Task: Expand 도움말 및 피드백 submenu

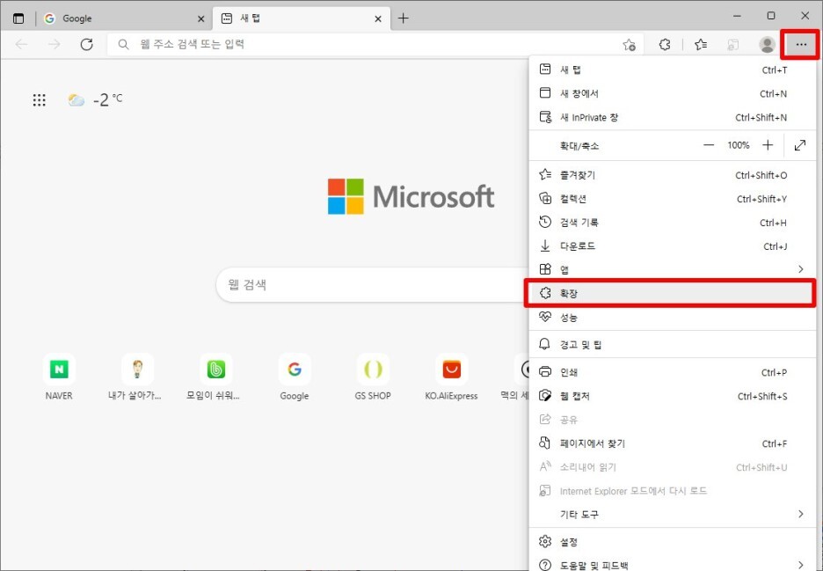Action: (x=673, y=564)
